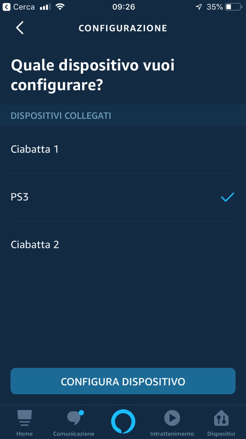Open the Intrattenimento tab
This screenshot has width=246, height=439.
(x=172, y=423)
